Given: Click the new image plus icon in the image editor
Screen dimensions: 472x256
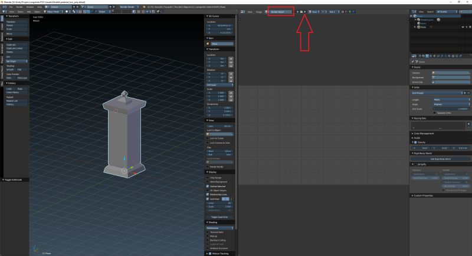Looking at the screenshot, I should (x=297, y=12).
